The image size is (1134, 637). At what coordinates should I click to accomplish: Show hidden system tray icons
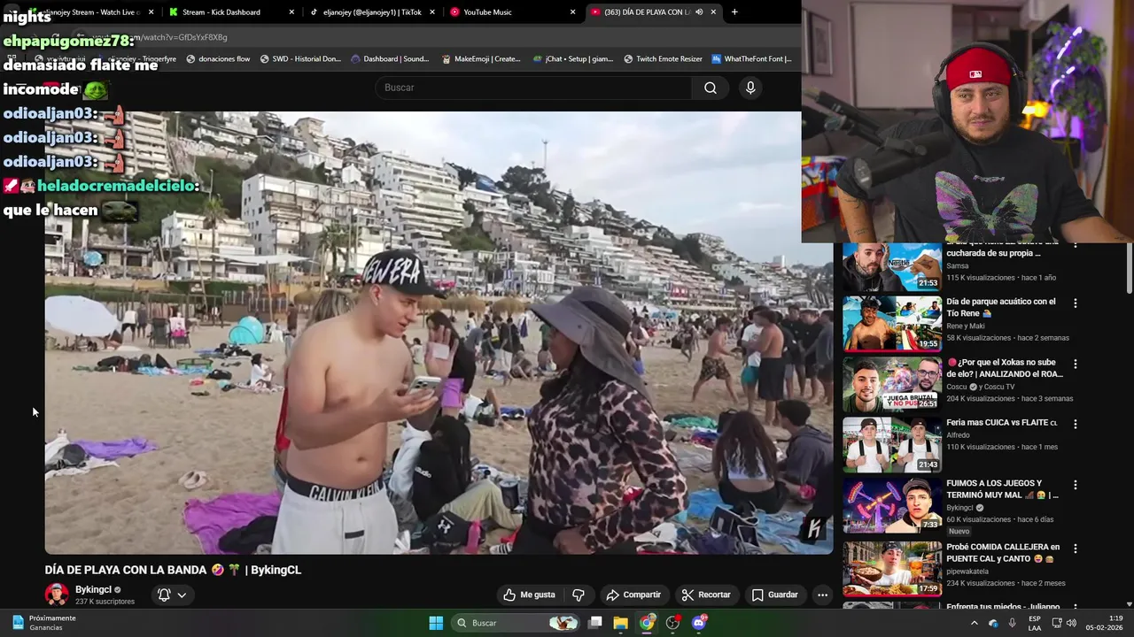click(974, 623)
